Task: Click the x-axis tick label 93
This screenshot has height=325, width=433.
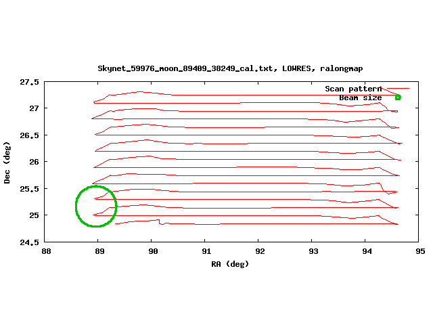Action: point(313,251)
